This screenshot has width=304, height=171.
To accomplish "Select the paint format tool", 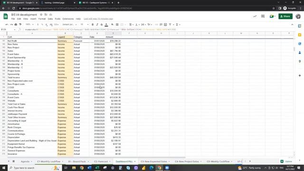I will click(20, 25).
